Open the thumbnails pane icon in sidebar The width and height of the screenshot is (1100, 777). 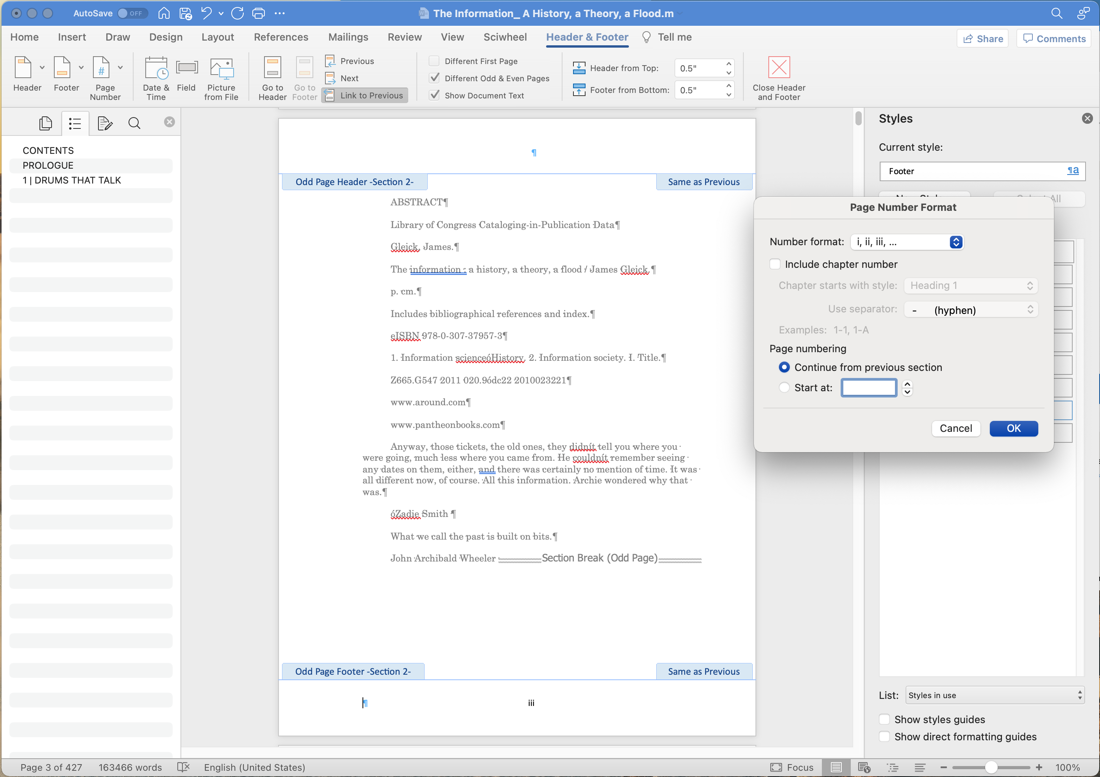(46, 123)
